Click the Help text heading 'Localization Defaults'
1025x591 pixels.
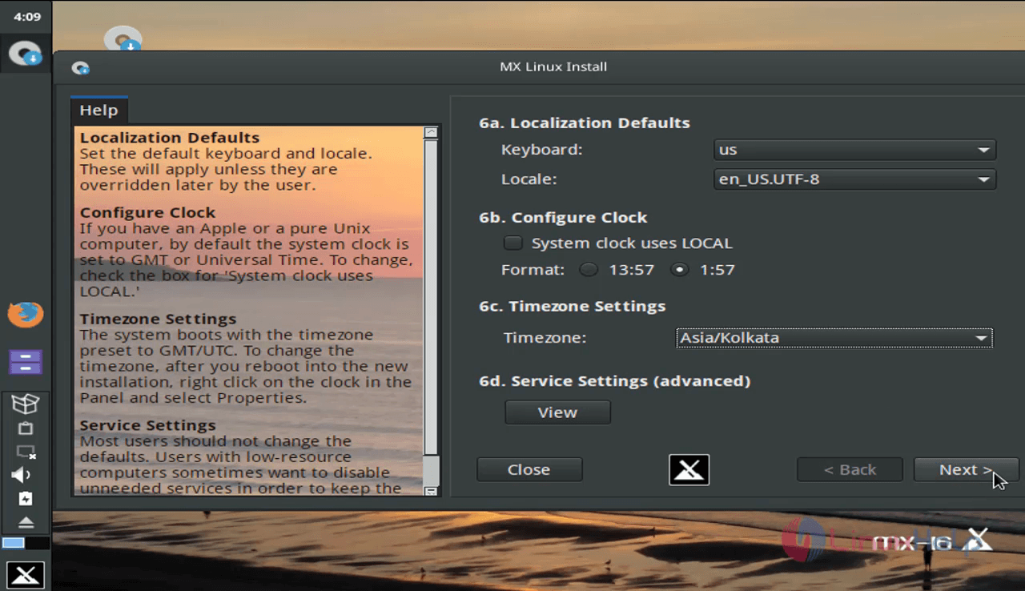pos(170,138)
